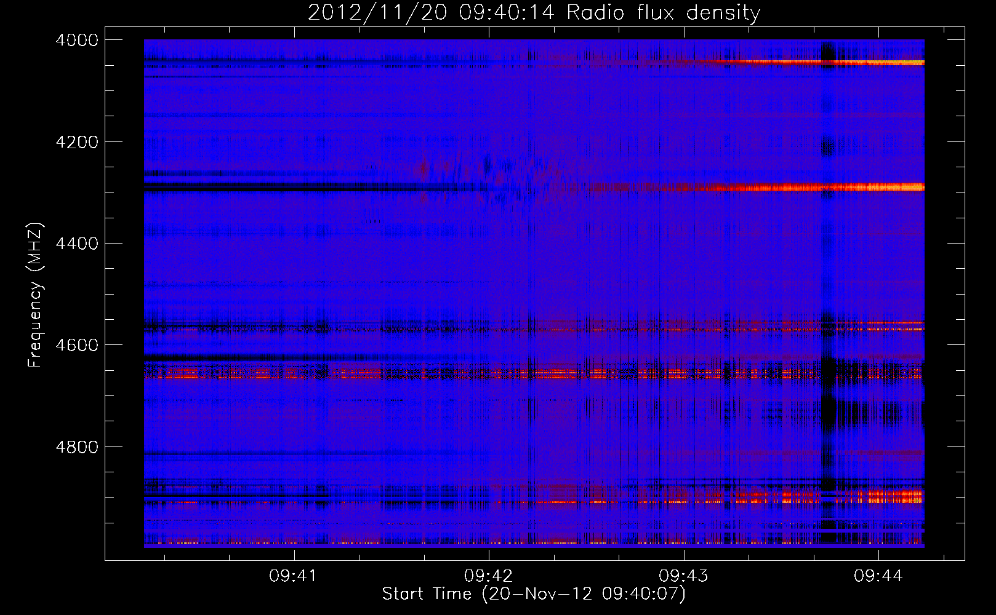The image size is (996, 615).
Task: Click the 09:41 time axis label
Action: click(293, 576)
